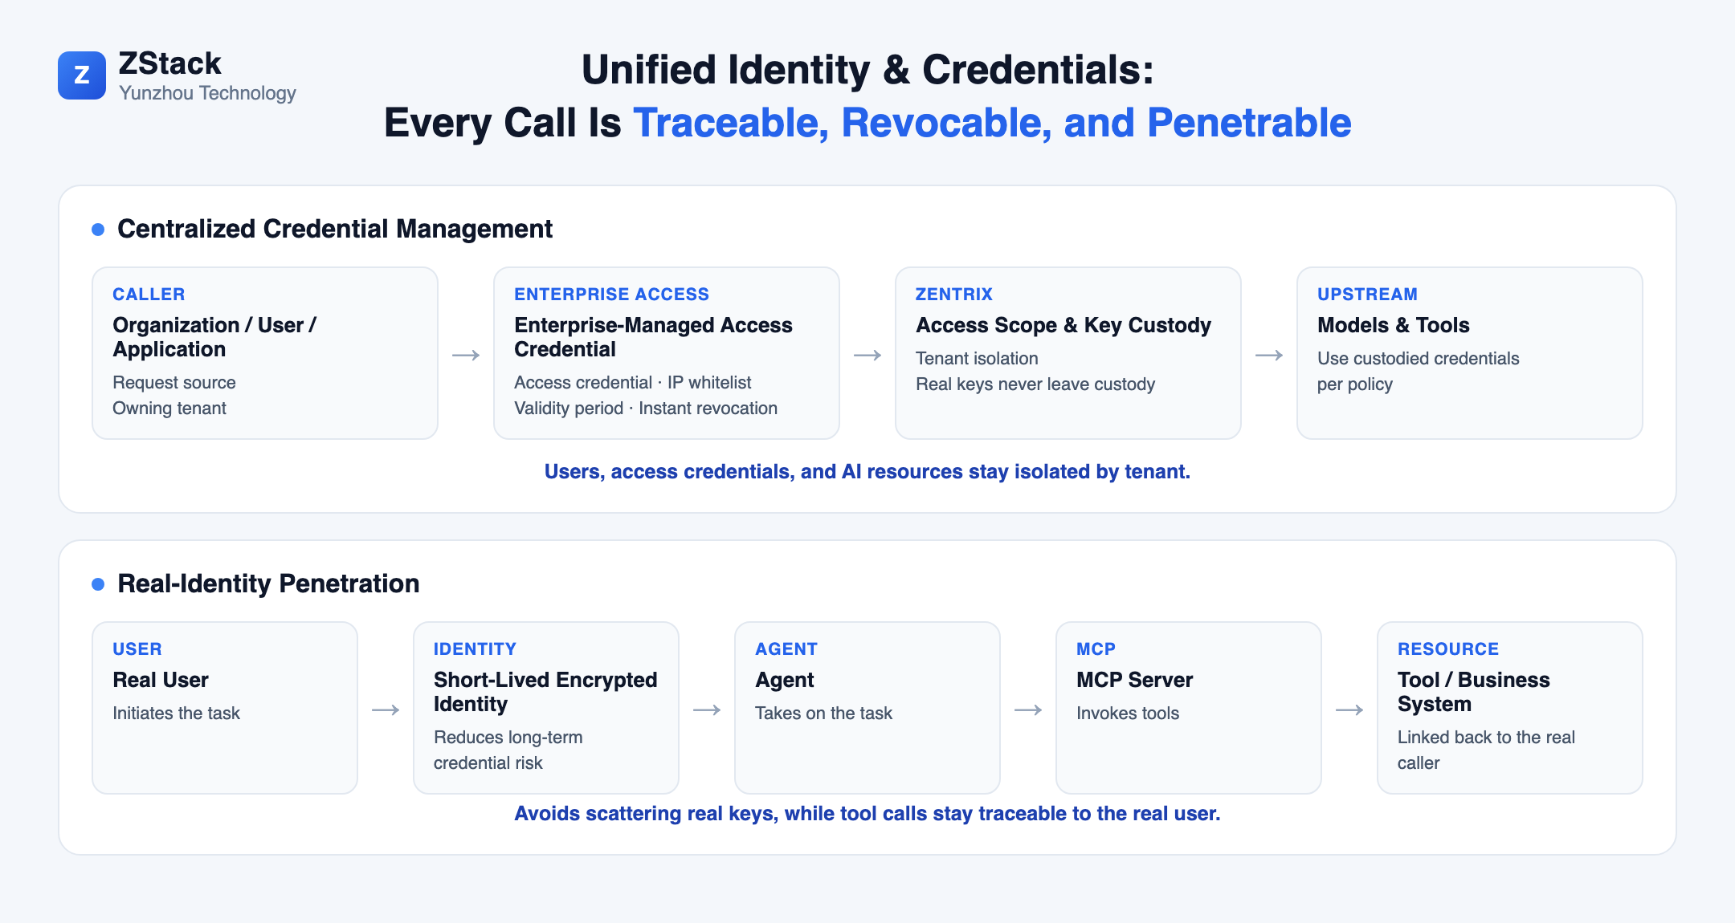Viewport: 1735px width, 923px height.
Task: Select the Enterprise-Managed Access Credential card
Action: [x=667, y=353]
